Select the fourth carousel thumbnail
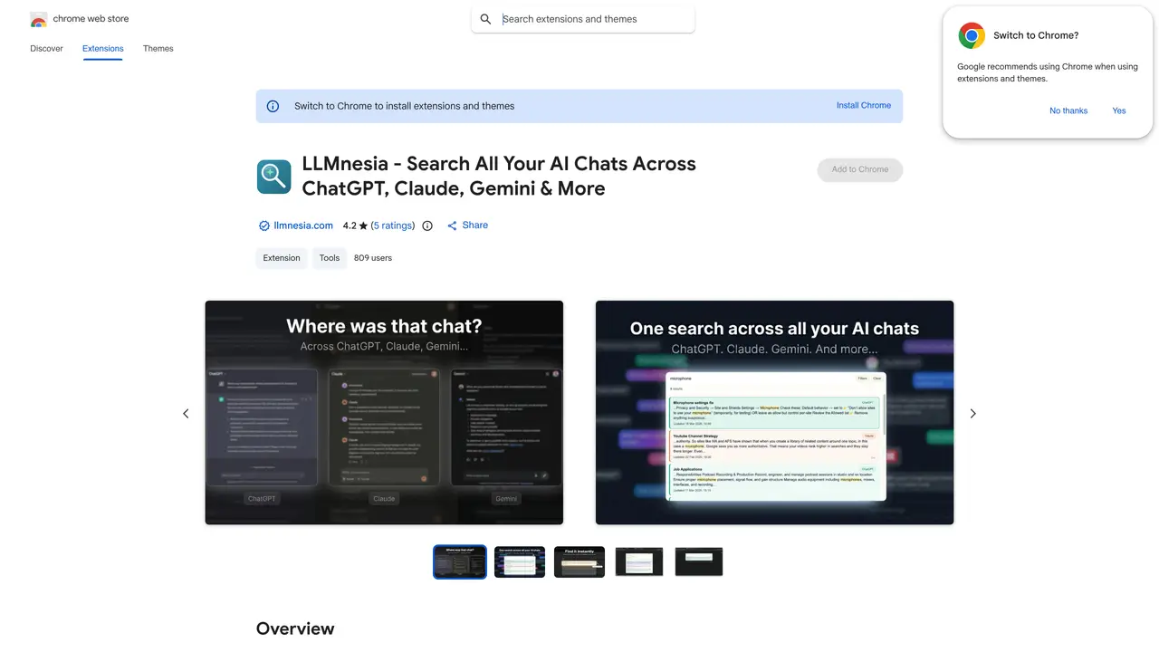This screenshot has width=1159, height=652. (639, 561)
